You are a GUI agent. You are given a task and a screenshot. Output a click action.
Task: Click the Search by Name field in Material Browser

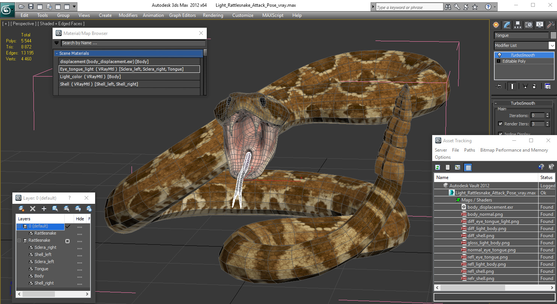point(133,43)
